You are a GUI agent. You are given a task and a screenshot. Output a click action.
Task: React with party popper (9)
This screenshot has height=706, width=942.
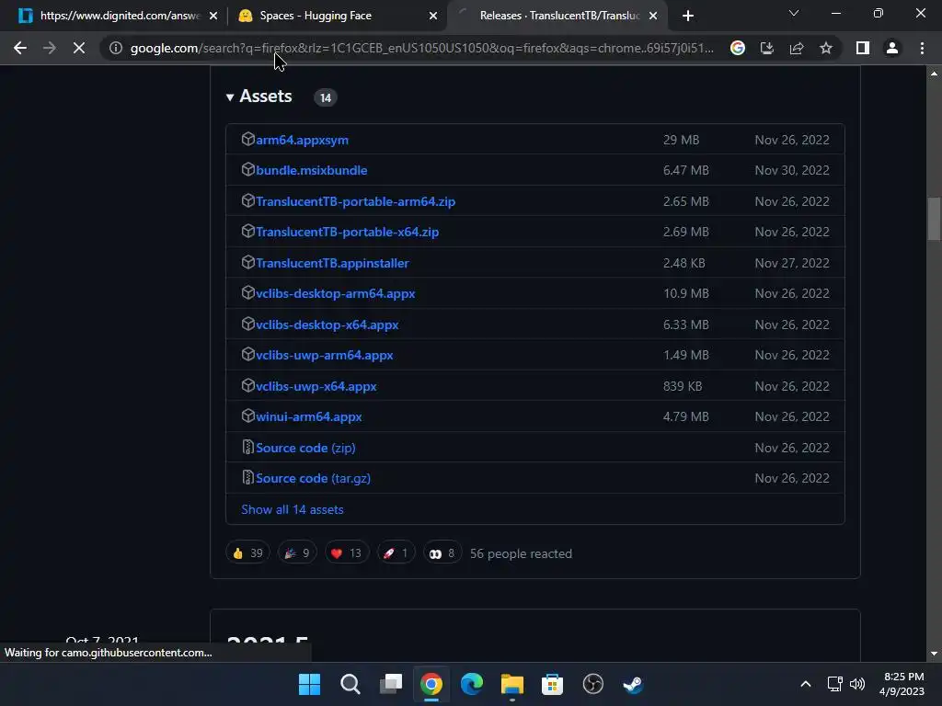tap(297, 552)
